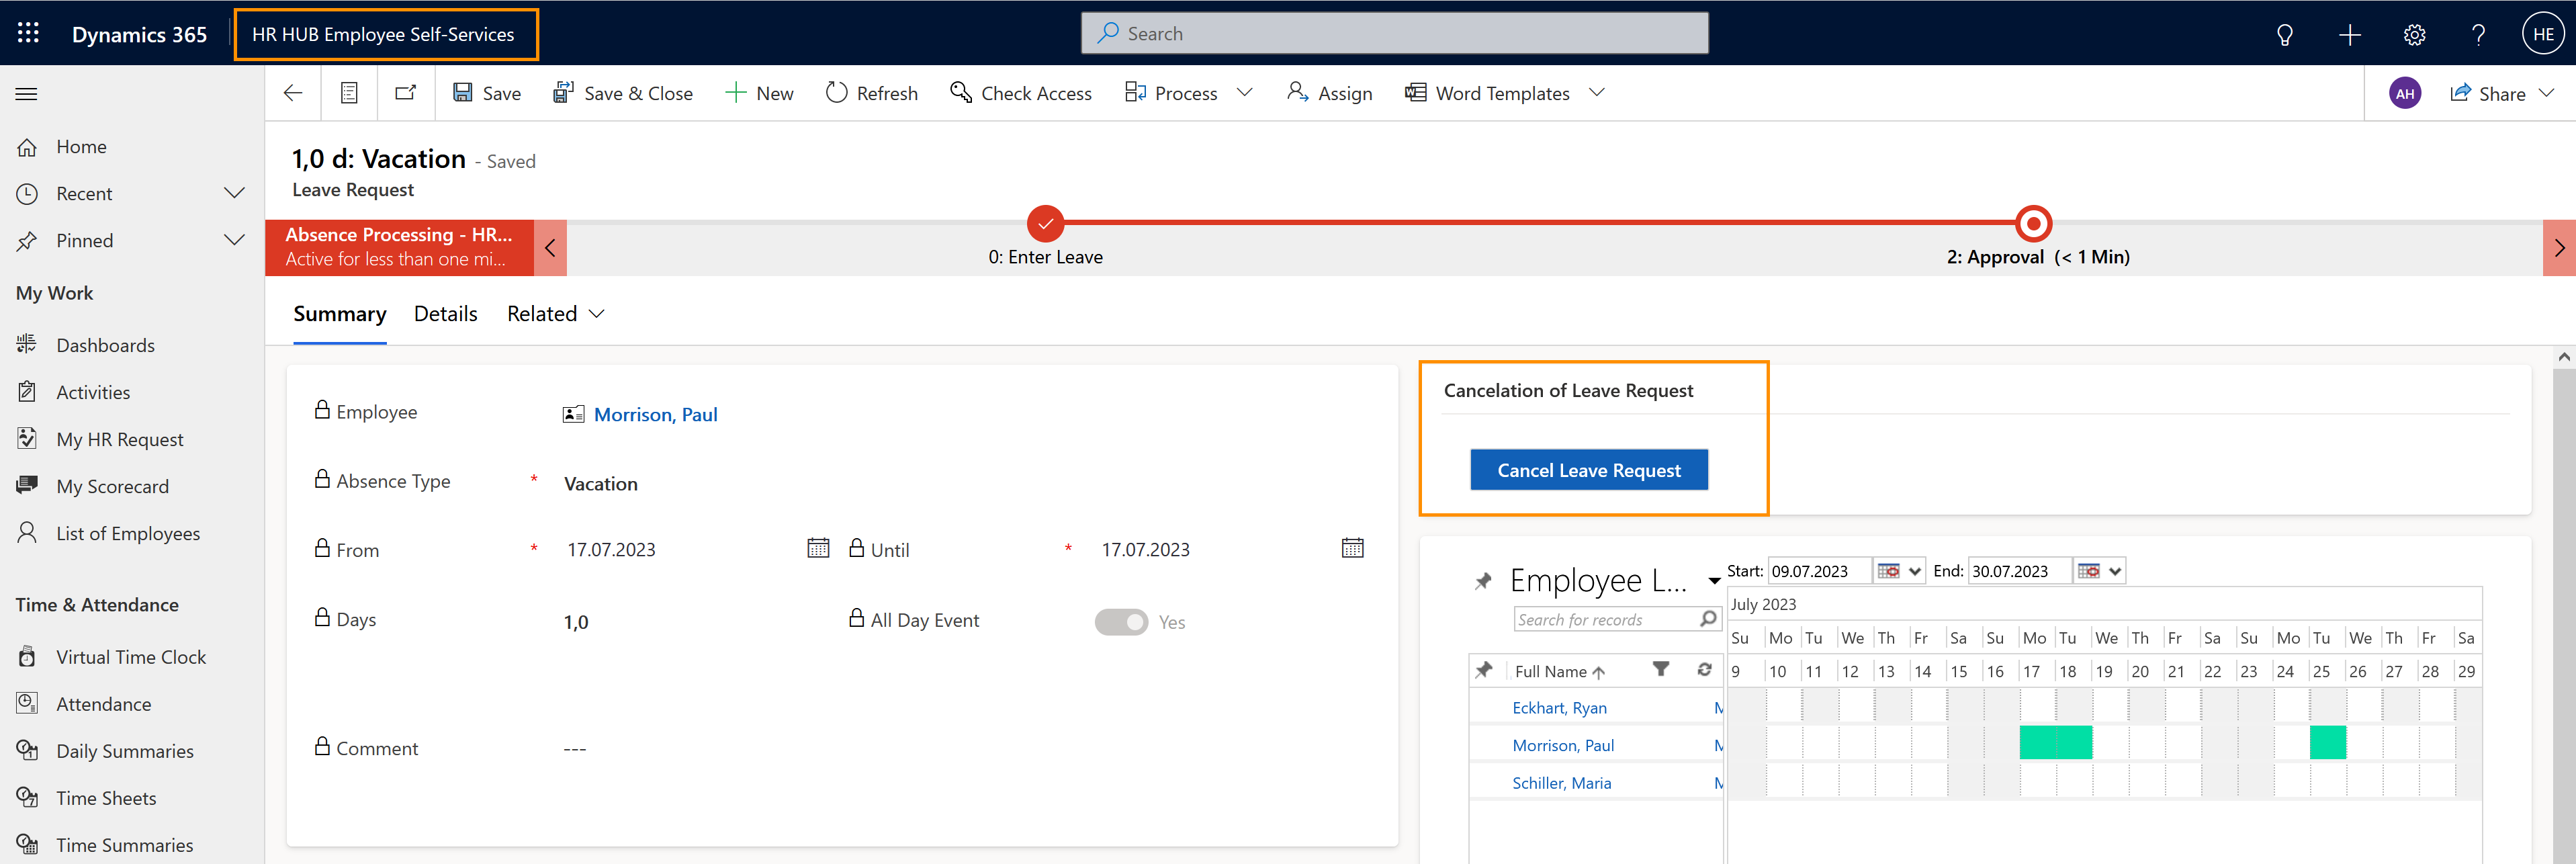Refresh the employee list with the refresh icon
The width and height of the screenshot is (2576, 864).
1704,669
